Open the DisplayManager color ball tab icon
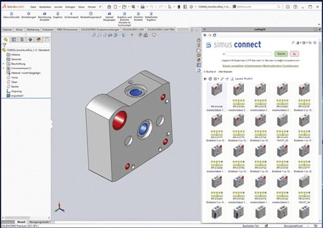Viewport: 323px width, 228px height. click(x=39, y=39)
